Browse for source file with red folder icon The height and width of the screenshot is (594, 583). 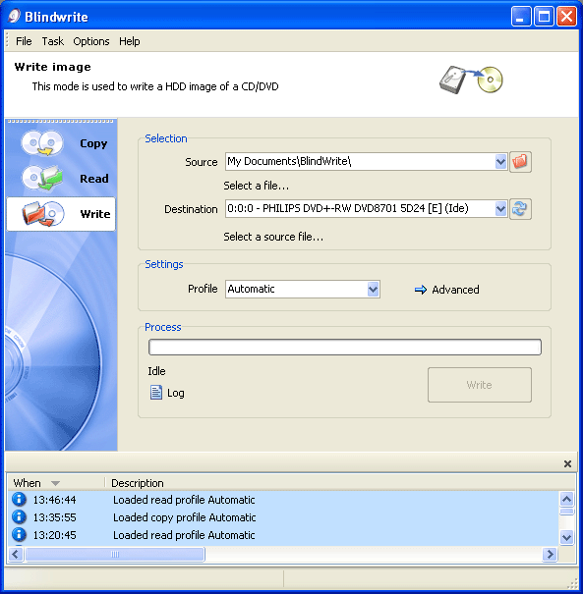(520, 162)
